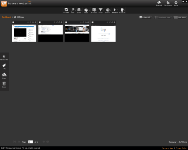The width and height of the screenshot is (188, 150).
Task: Share the search results card via cloud icon
Action: (x=59, y=22)
